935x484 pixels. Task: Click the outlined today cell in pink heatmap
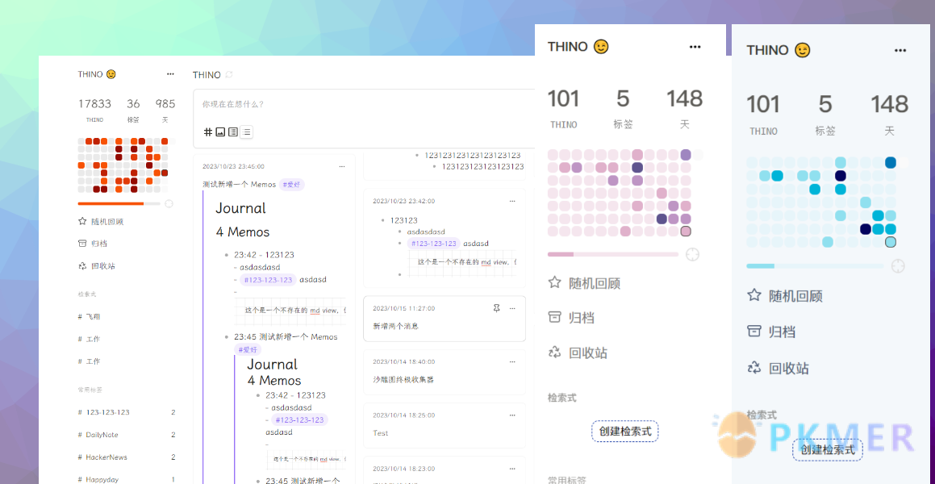click(x=686, y=231)
